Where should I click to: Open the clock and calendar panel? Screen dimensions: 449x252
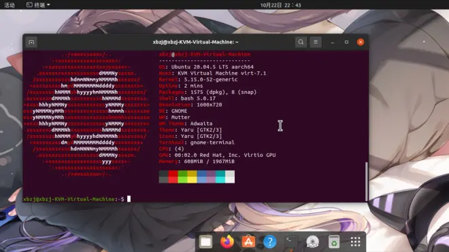pyautogui.click(x=280, y=5)
